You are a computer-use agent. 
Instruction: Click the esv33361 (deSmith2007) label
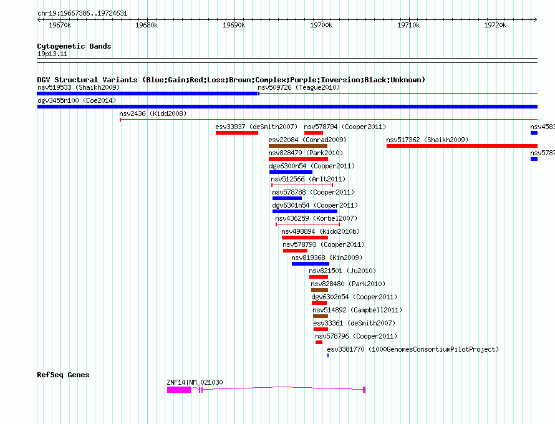(x=354, y=323)
